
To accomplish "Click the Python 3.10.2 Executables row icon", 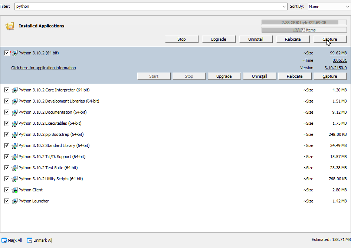I will [x=15, y=123].
